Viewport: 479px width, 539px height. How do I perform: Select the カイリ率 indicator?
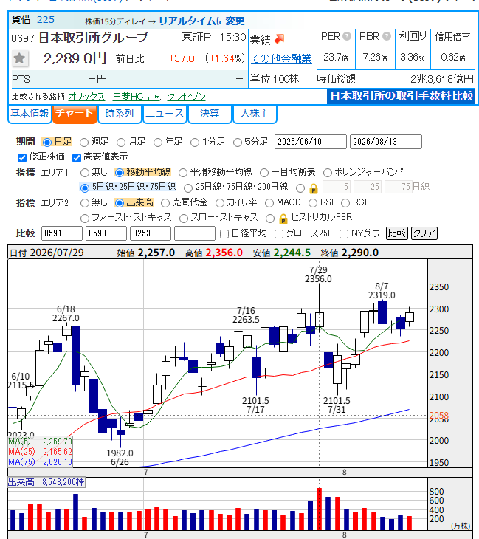pos(219,203)
